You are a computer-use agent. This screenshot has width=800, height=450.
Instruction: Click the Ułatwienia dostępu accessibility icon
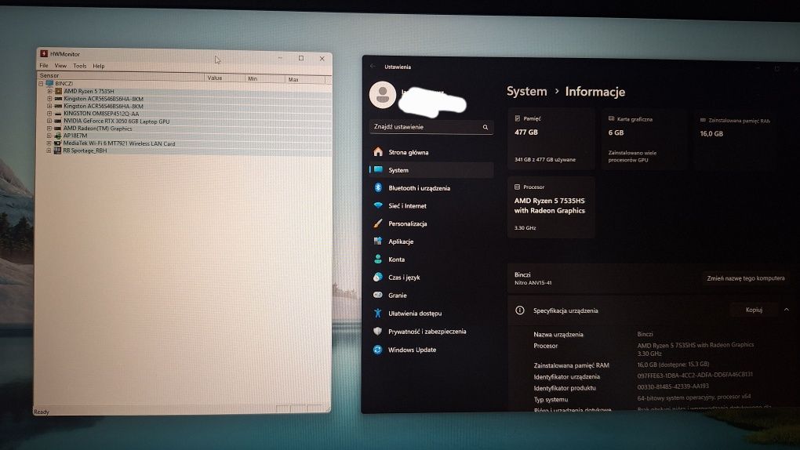pos(378,313)
